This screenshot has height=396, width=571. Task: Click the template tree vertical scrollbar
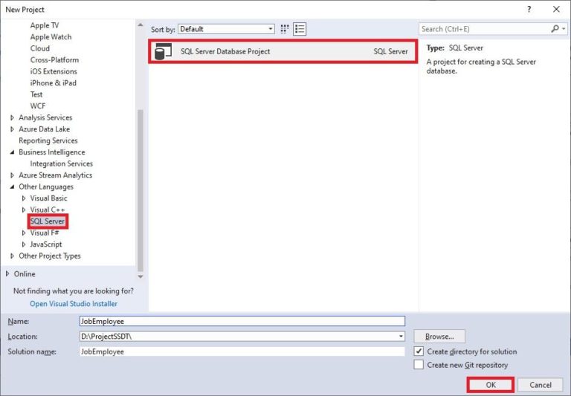[x=141, y=186]
